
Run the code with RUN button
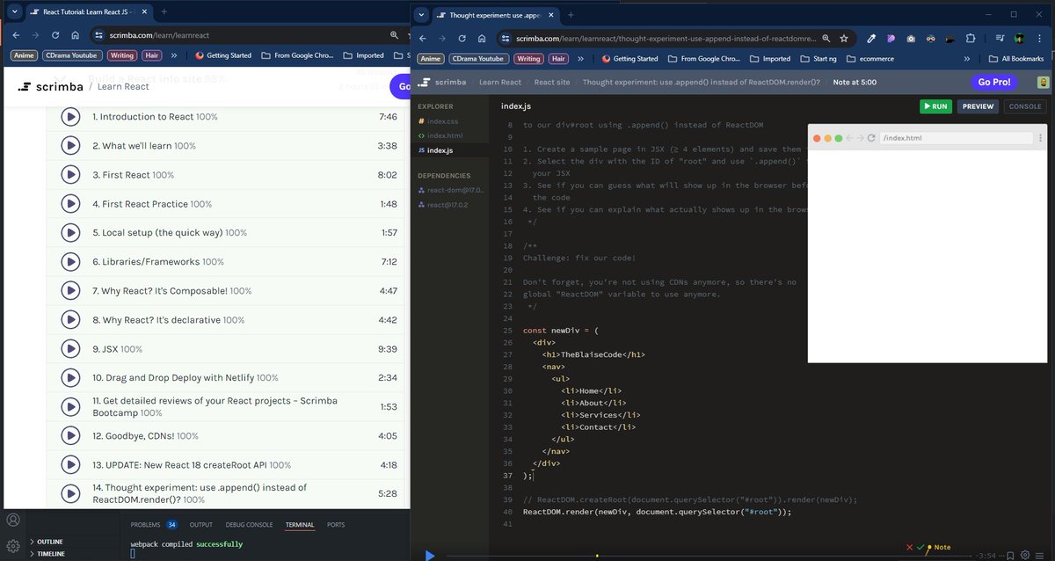tap(935, 106)
